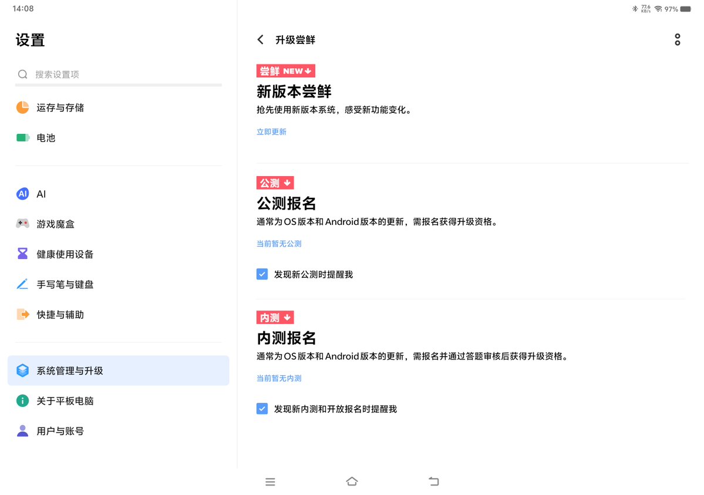Click the red 公测 badge

(x=275, y=183)
